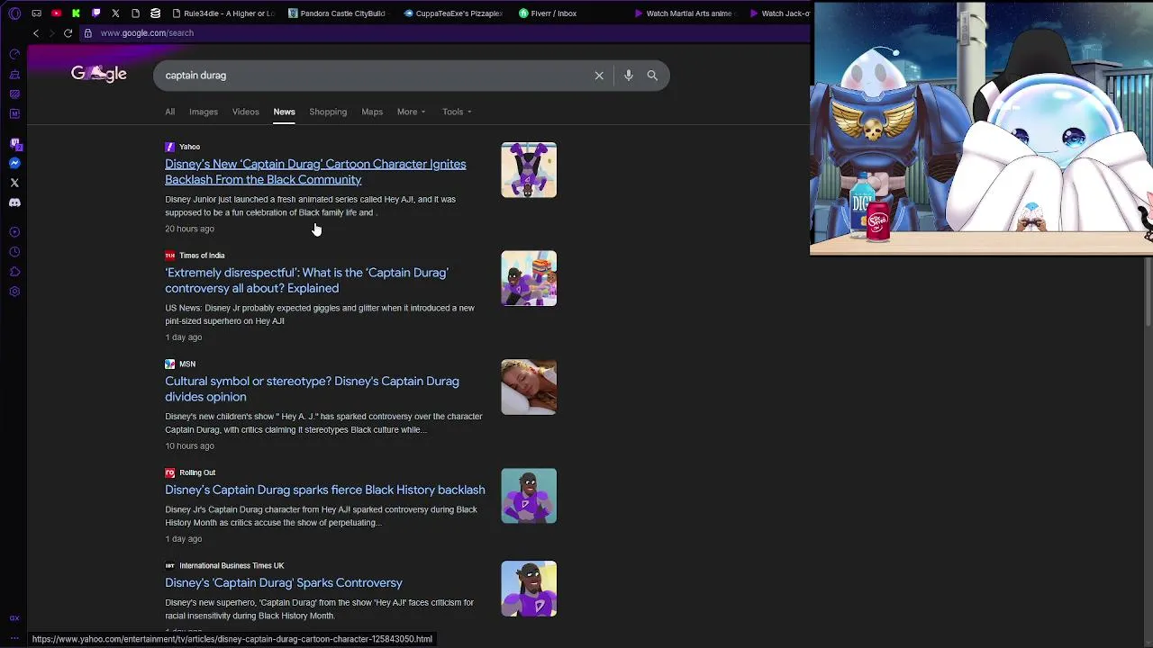Submit search using magnifier icon

[x=652, y=76]
